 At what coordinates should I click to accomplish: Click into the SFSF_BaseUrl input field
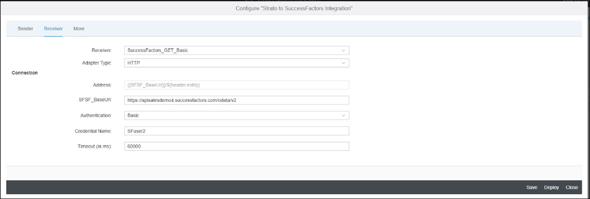(x=236, y=100)
